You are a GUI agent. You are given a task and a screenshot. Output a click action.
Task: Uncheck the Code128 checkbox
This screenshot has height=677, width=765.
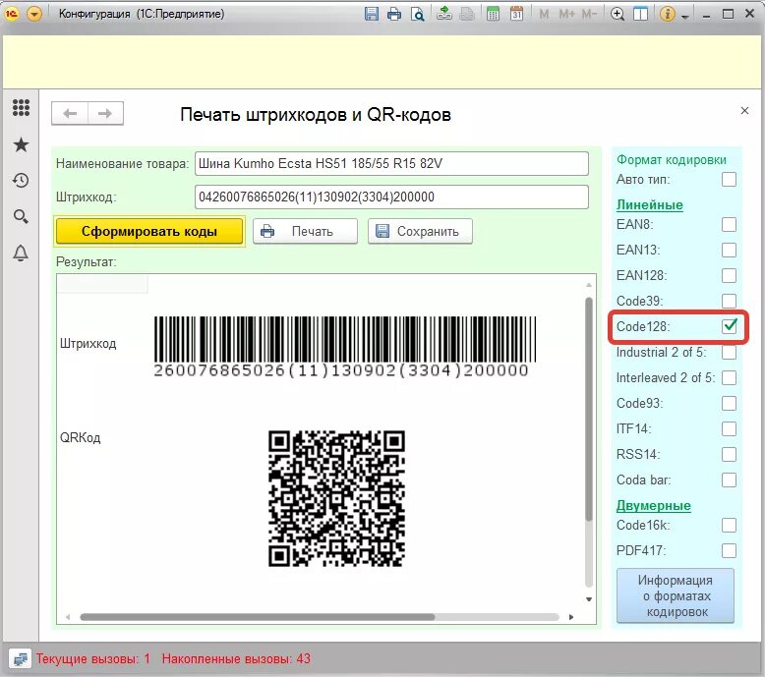click(x=729, y=326)
